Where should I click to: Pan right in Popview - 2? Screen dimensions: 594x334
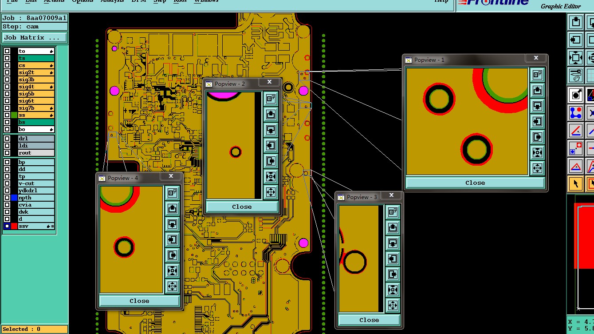tap(271, 161)
